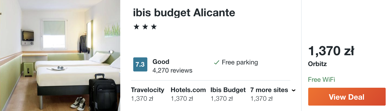Screen dimensions: 390x111
Task: Click the View Deal button
Action: coord(347,97)
